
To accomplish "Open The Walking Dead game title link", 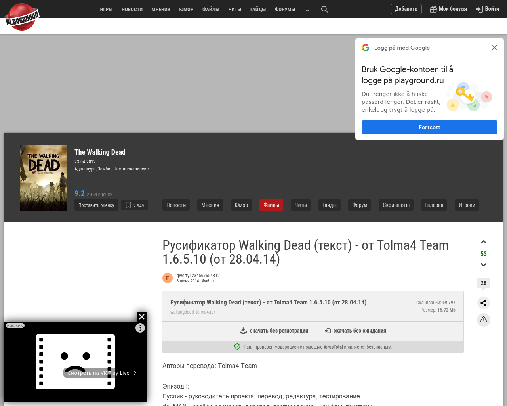I will tap(100, 152).
